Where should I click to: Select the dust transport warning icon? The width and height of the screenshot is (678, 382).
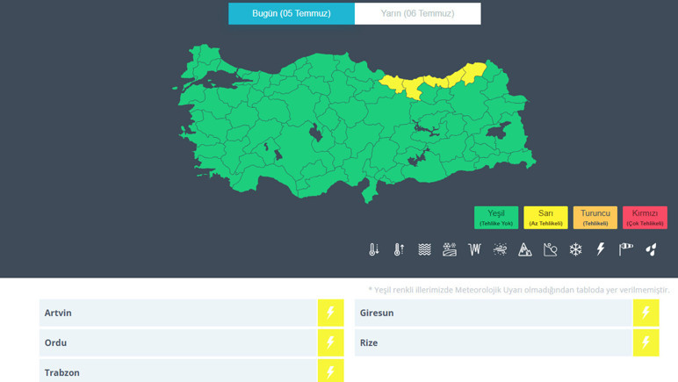point(500,249)
